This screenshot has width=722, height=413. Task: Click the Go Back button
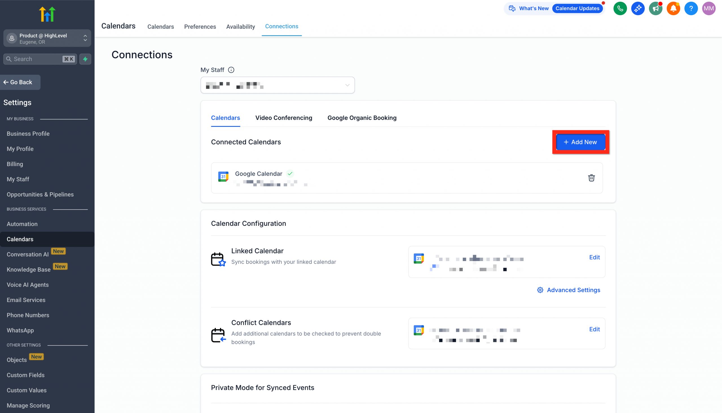click(20, 82)
